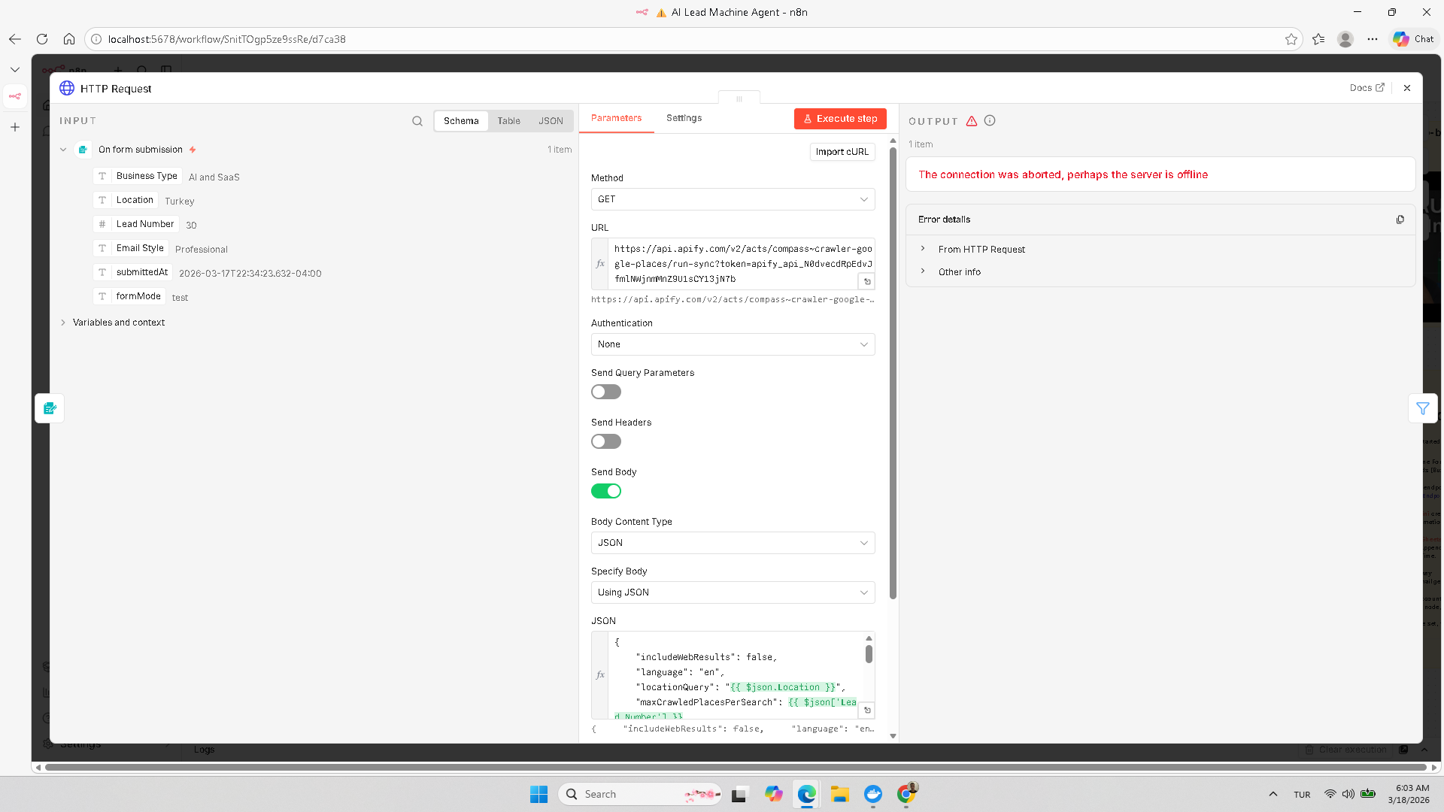Screen dimensions: 1444x812
Task: Click the search icon in the Input panel
Action: click(x=417, y=121)
